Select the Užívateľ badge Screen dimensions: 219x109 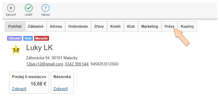tap(14, 38)
